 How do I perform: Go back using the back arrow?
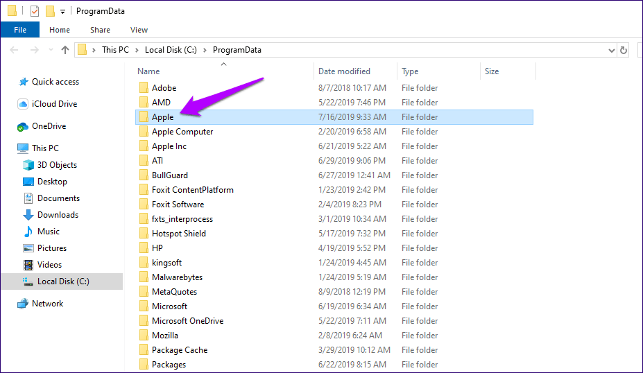coord(14,50)
